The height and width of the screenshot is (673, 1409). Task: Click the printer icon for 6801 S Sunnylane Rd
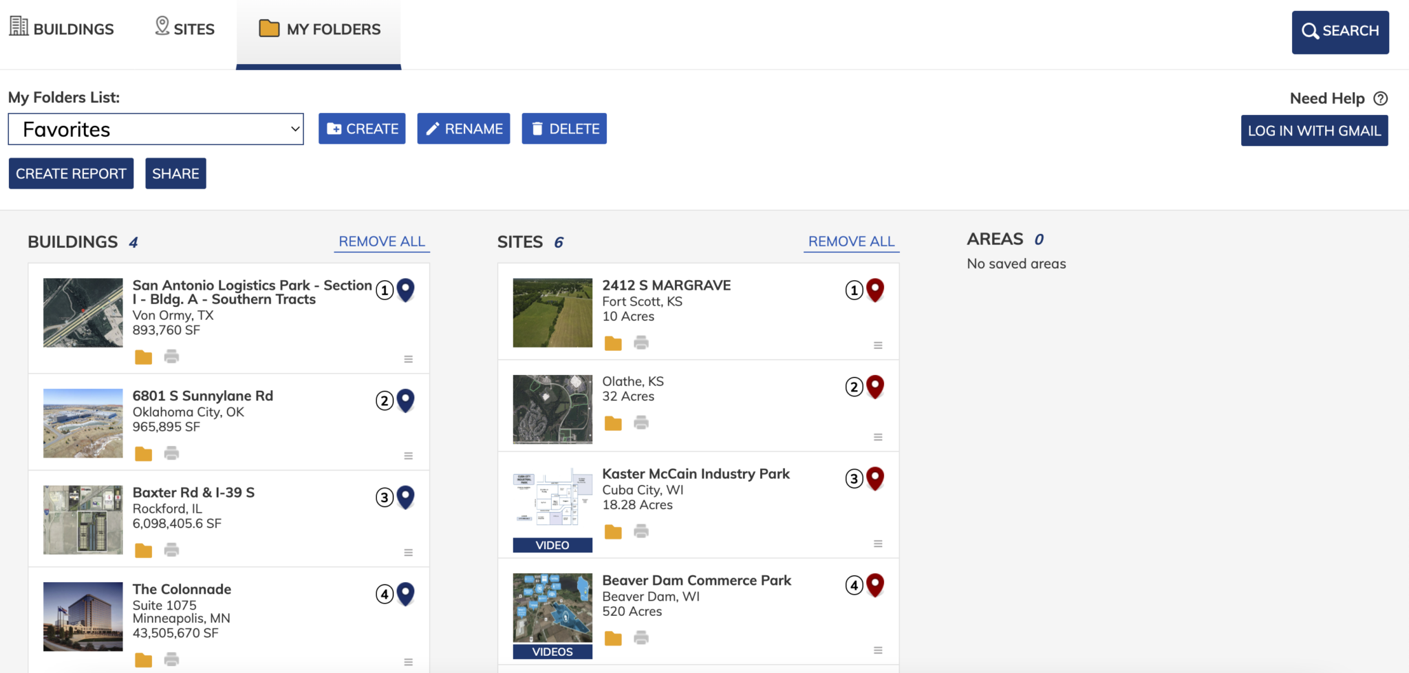171,453
